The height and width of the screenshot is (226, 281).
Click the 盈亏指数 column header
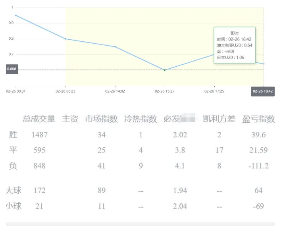pyautogui.click(x=258, y=119)
